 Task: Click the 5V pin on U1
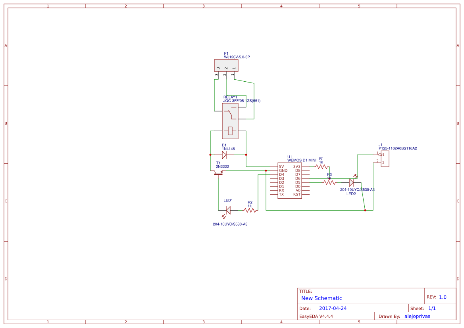pos(281,167)
